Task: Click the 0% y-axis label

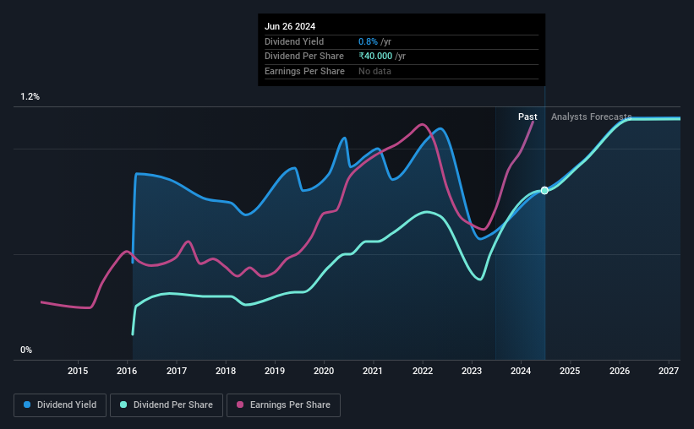Action: point(26,350)
